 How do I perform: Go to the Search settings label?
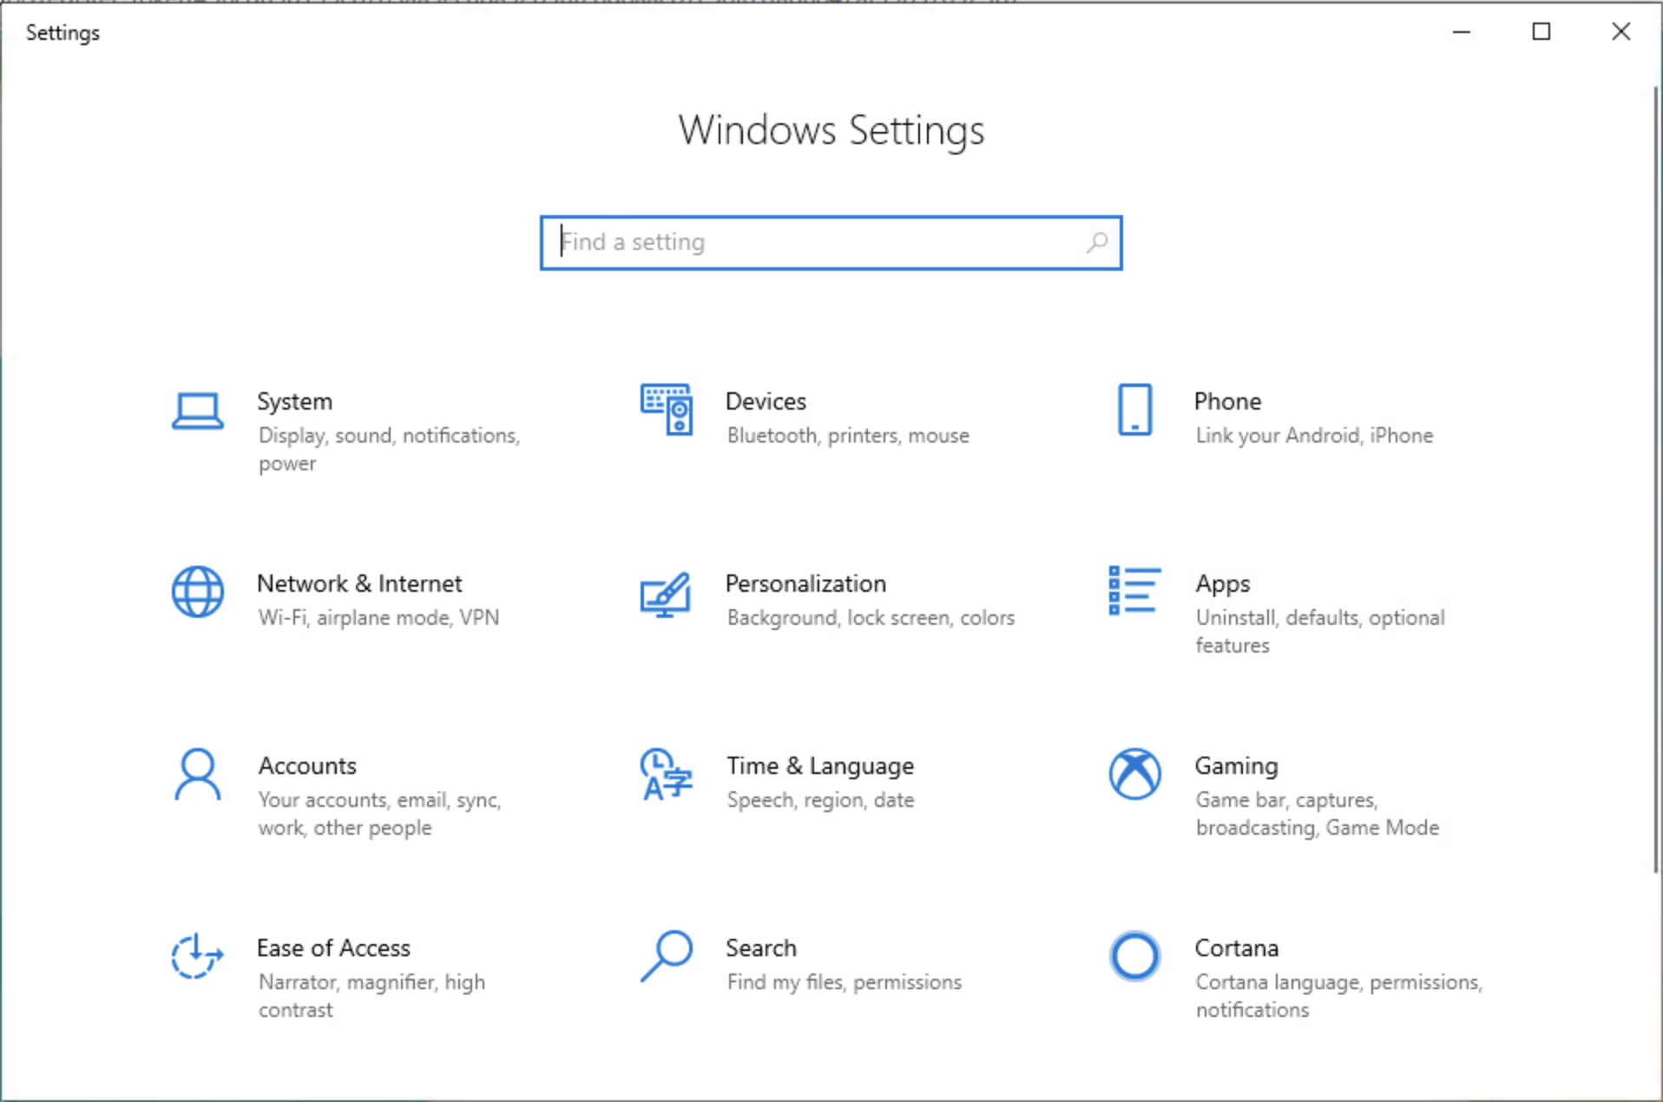[x=760, y=948]
